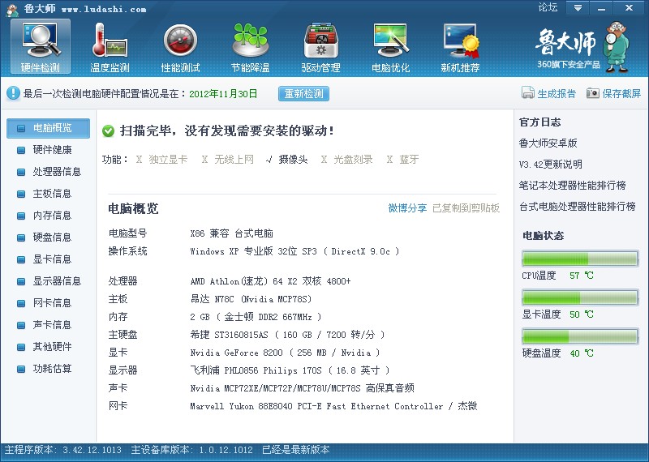Select 硬件健康 in the left sidebar
This screenshot has width=649, height=462.
click(x=52, y=150)
